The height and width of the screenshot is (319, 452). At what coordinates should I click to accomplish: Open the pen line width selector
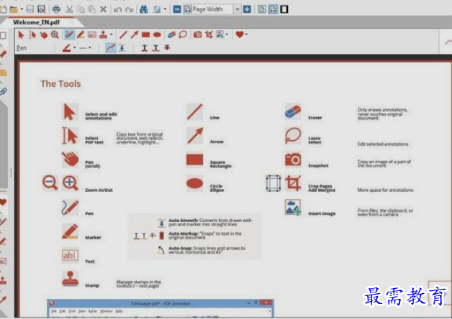[85, 48]
